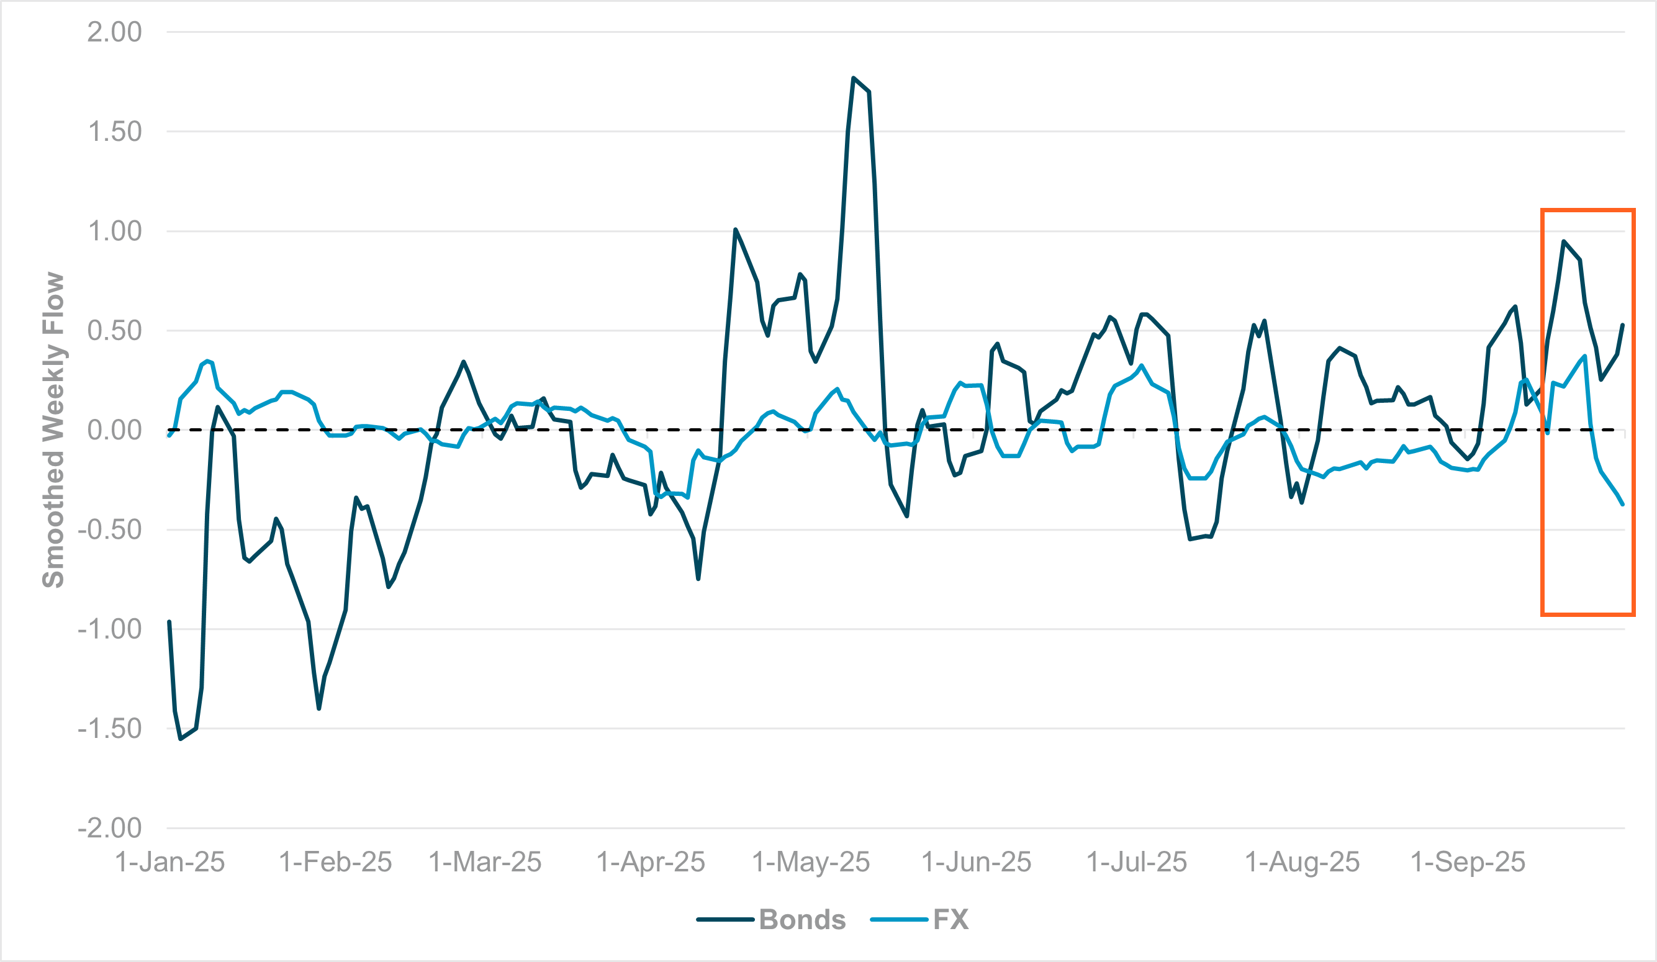Click the Bonds line's highest peak
The height and width of the screenshot is (962, 1657).
click(853, 78)
